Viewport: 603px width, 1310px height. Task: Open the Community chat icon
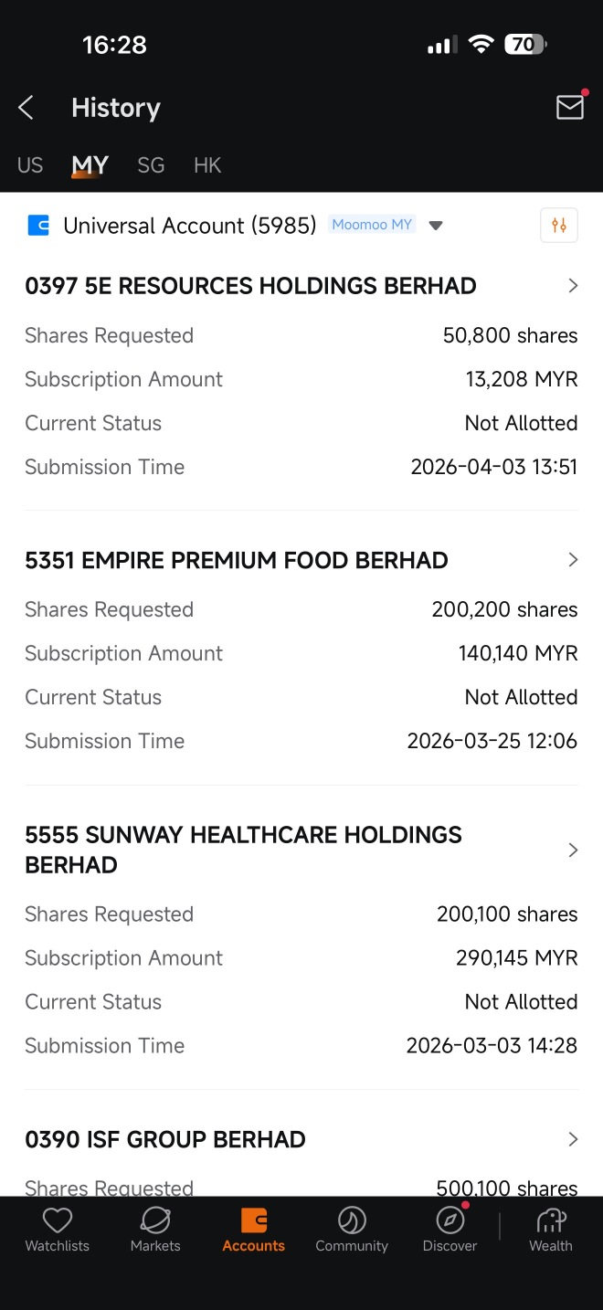[352, 1220]
